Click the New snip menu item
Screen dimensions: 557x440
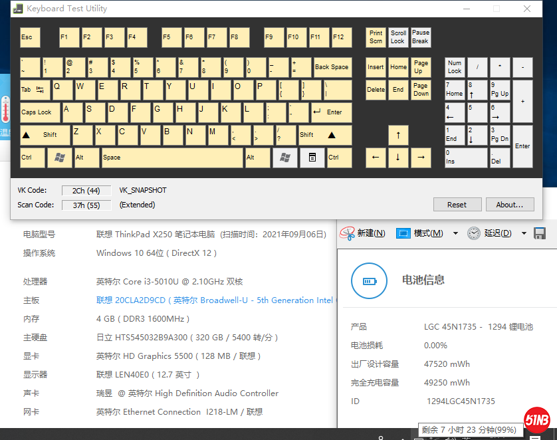click(x=371, y=233)
